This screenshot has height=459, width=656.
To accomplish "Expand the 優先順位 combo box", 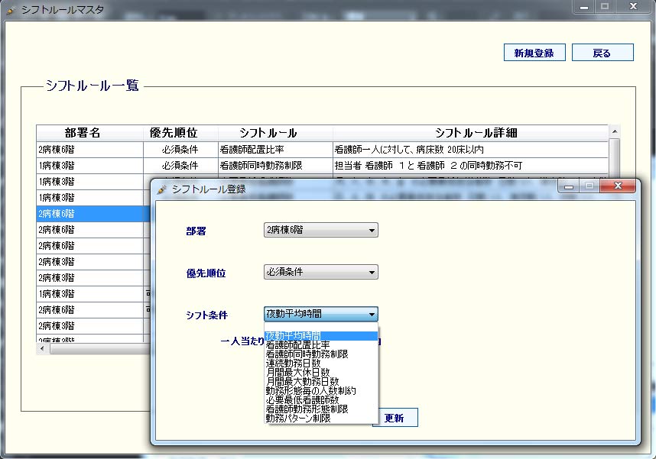I will 372,272.
